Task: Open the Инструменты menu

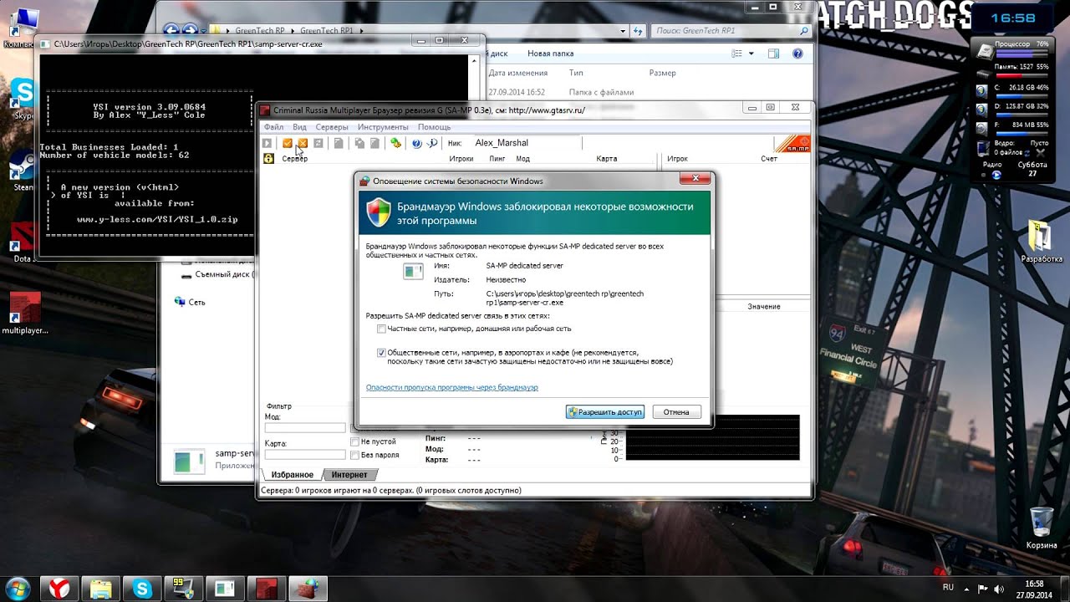Action: [383, 127]
